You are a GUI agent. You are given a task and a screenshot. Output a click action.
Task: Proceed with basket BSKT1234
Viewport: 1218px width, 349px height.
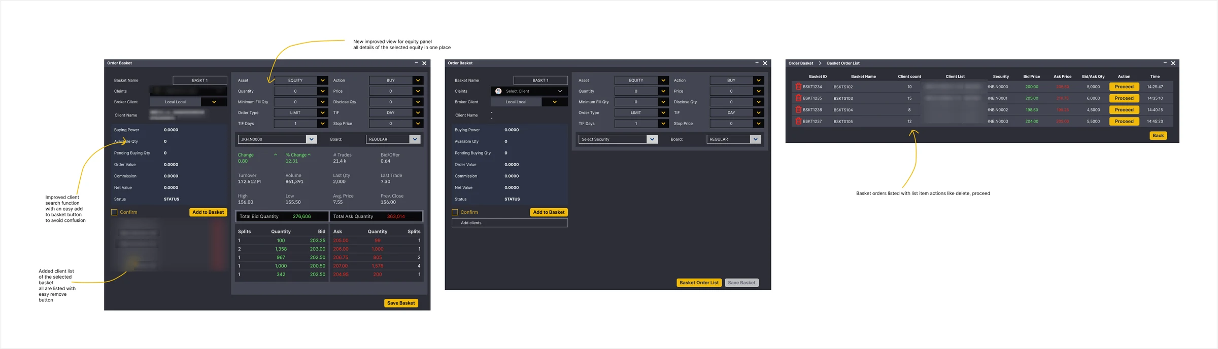pyautogui.click(x=1124, y=87)
